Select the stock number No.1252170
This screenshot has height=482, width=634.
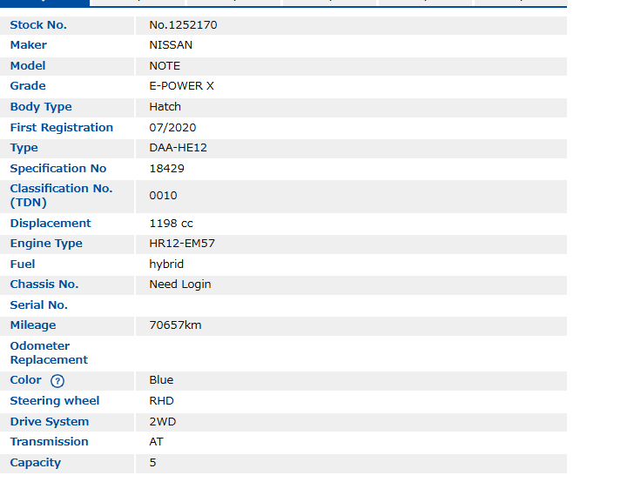pos(183,25)
